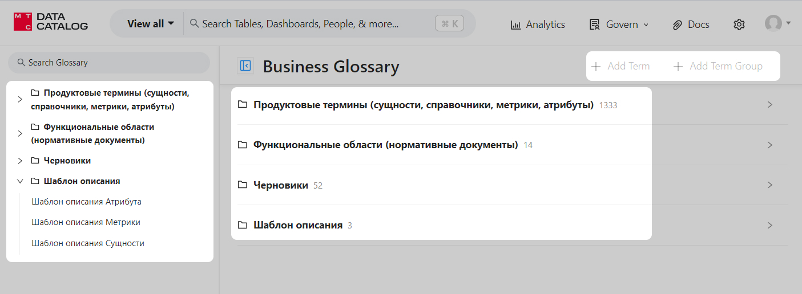Expand Продуктовые термины in the sidebar tree
802x294 pixels.
coord(20,100)
